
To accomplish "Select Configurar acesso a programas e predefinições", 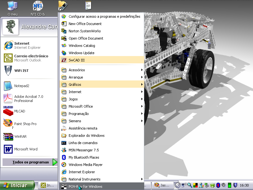I will (102, 16).
